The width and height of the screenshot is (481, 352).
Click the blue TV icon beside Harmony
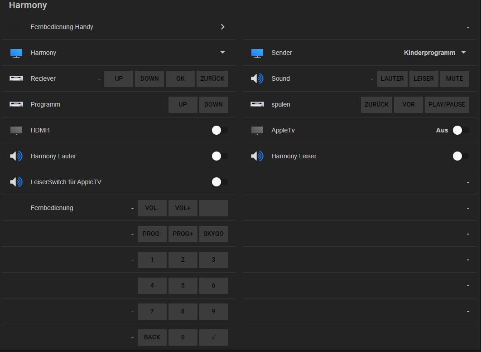pyautogui.click(x=16, y=53)
